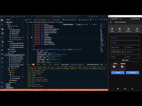Toggle panel layout icon in title bar

click(92, 16)
